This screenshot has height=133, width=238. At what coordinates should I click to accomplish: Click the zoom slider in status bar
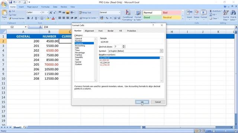tap(225, 131)
